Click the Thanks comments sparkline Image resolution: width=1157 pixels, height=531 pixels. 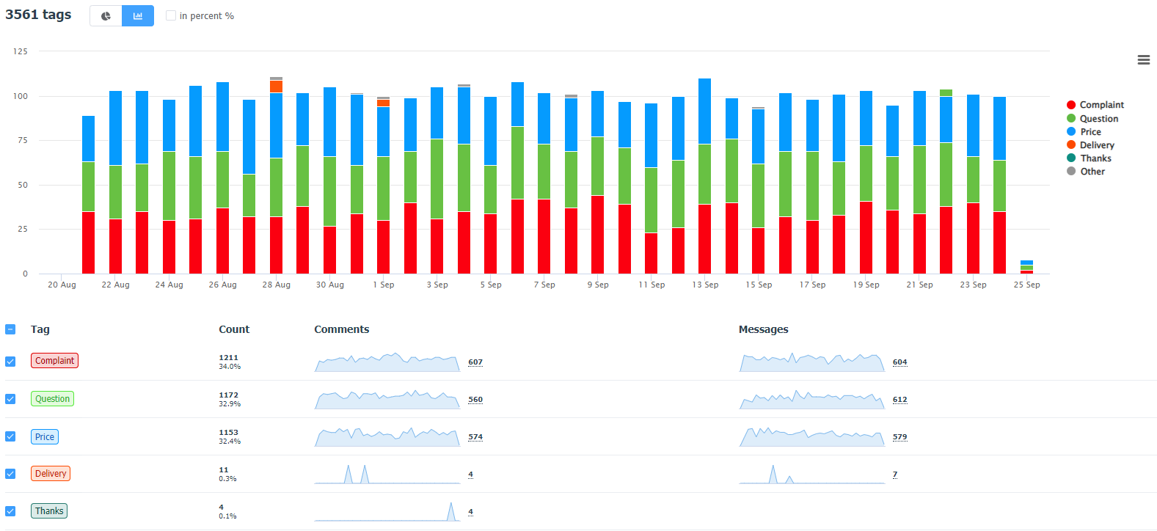[387, 511]
